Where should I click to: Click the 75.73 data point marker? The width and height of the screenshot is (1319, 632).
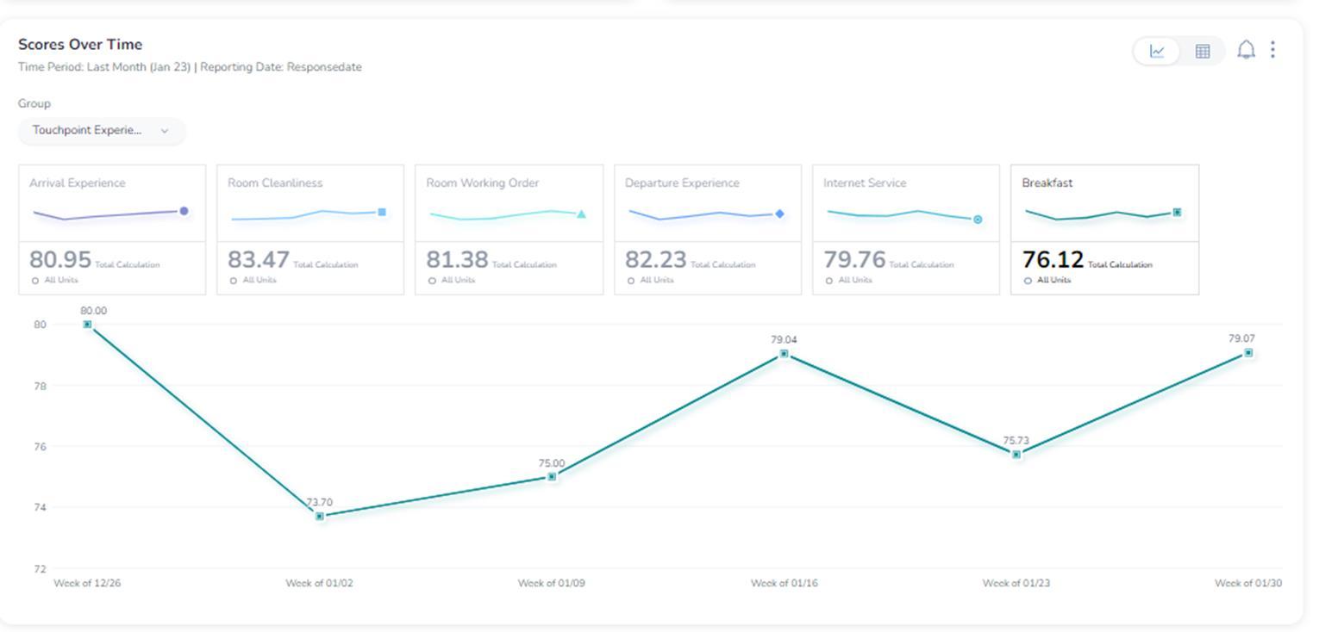click(x=1016, y=455)
